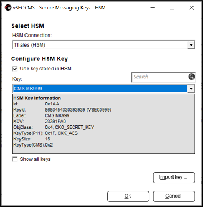Viewport: 203px width, 207px height.
Task: Click the search magnifier icon
Action: [x=191, y=77]
